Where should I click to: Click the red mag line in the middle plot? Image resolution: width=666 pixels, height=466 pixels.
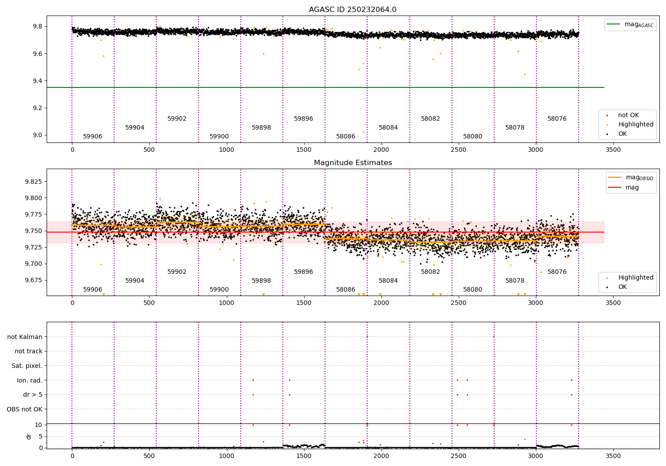click(325, 232)
